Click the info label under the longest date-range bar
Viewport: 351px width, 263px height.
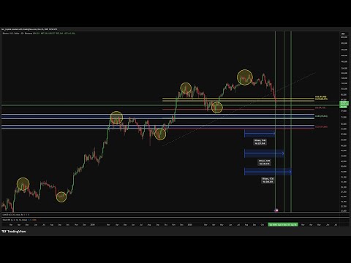[x=268, y=180]
